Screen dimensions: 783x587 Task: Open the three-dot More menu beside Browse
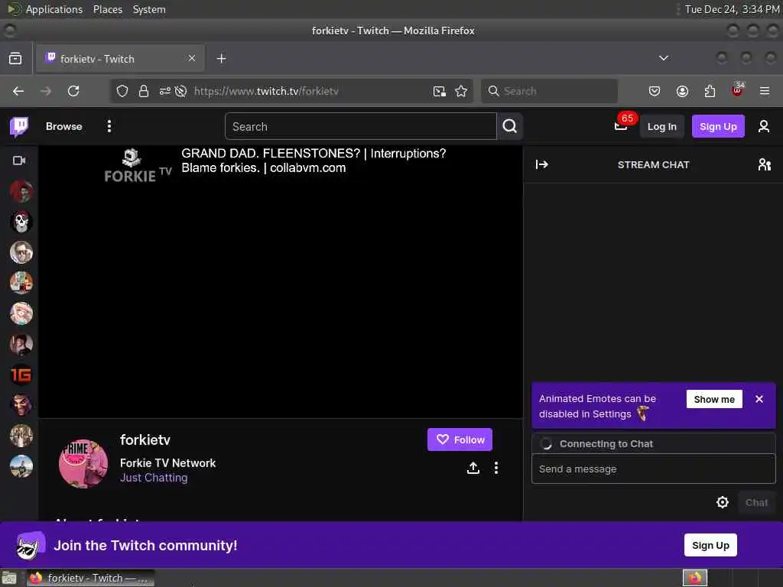tap(109, 126)
